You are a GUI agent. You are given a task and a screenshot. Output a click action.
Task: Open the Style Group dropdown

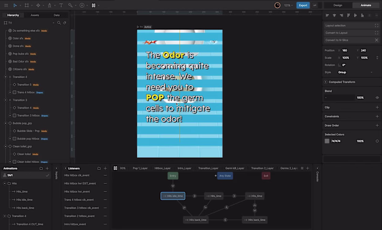pos(355,72)
